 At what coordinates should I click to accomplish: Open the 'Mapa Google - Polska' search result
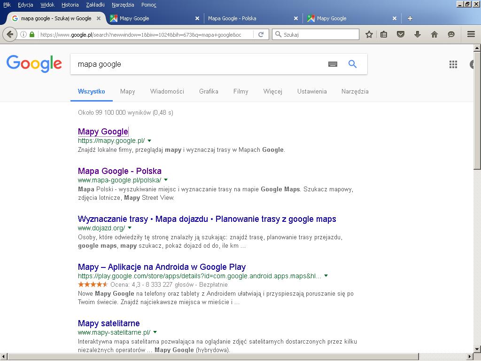(x=120, y=171)
